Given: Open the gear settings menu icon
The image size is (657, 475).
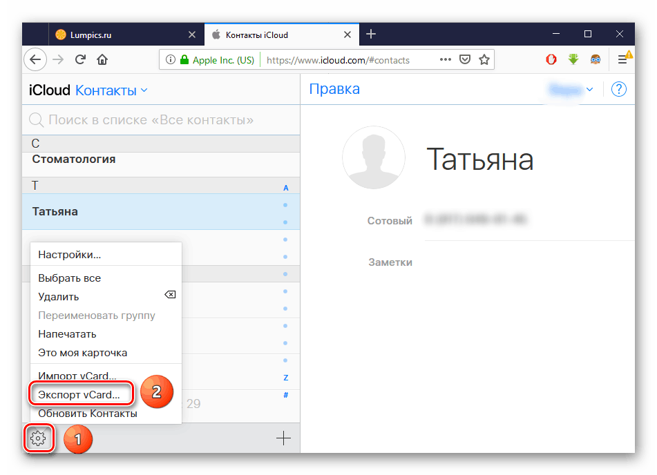Looking at the screenshot, I should click(38, 438).
